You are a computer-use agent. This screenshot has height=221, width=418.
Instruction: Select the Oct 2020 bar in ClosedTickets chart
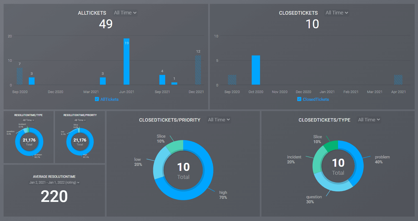coord(256,70)
